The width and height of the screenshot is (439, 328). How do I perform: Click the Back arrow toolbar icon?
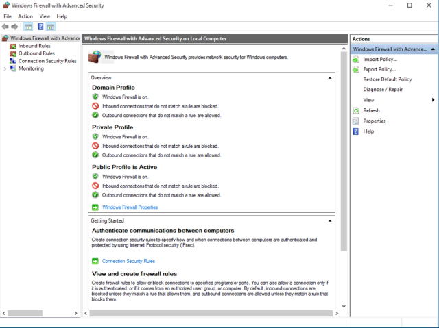5,27
